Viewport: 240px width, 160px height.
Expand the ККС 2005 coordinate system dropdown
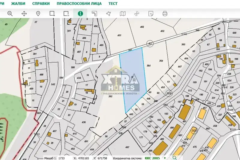(x=165, y=158)
